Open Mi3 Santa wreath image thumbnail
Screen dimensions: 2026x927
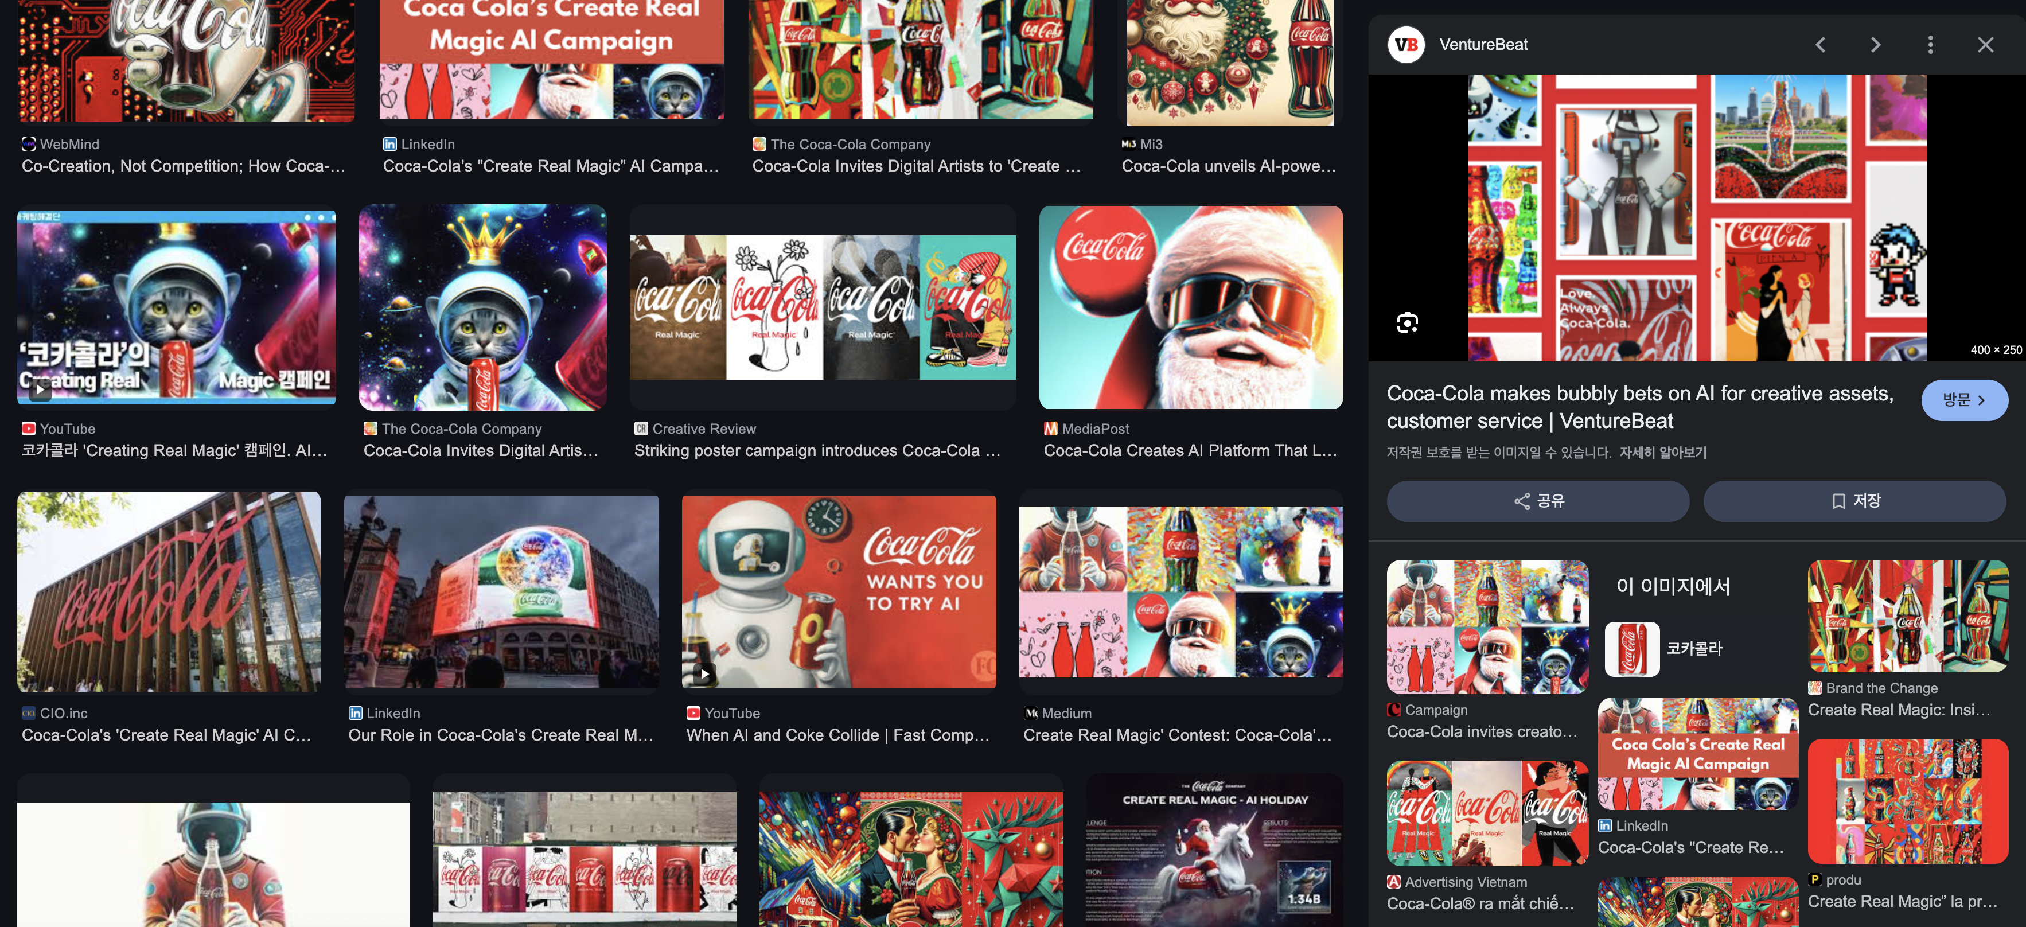coord(1229,62)
